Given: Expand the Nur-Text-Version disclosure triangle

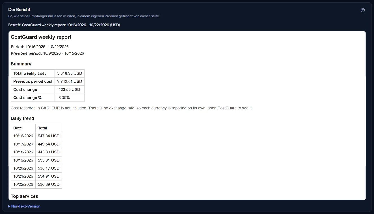Looking at the screenshot, I should click(x=9, y=206).
